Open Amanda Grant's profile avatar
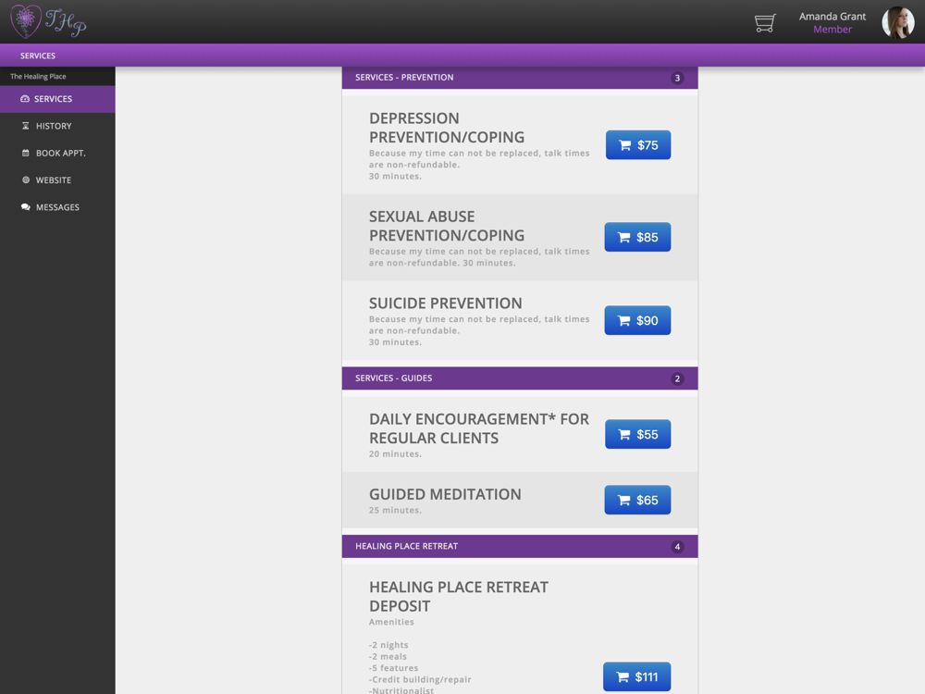Image resolution: width=925 pixels, height=694 pixels. [898, 22]
